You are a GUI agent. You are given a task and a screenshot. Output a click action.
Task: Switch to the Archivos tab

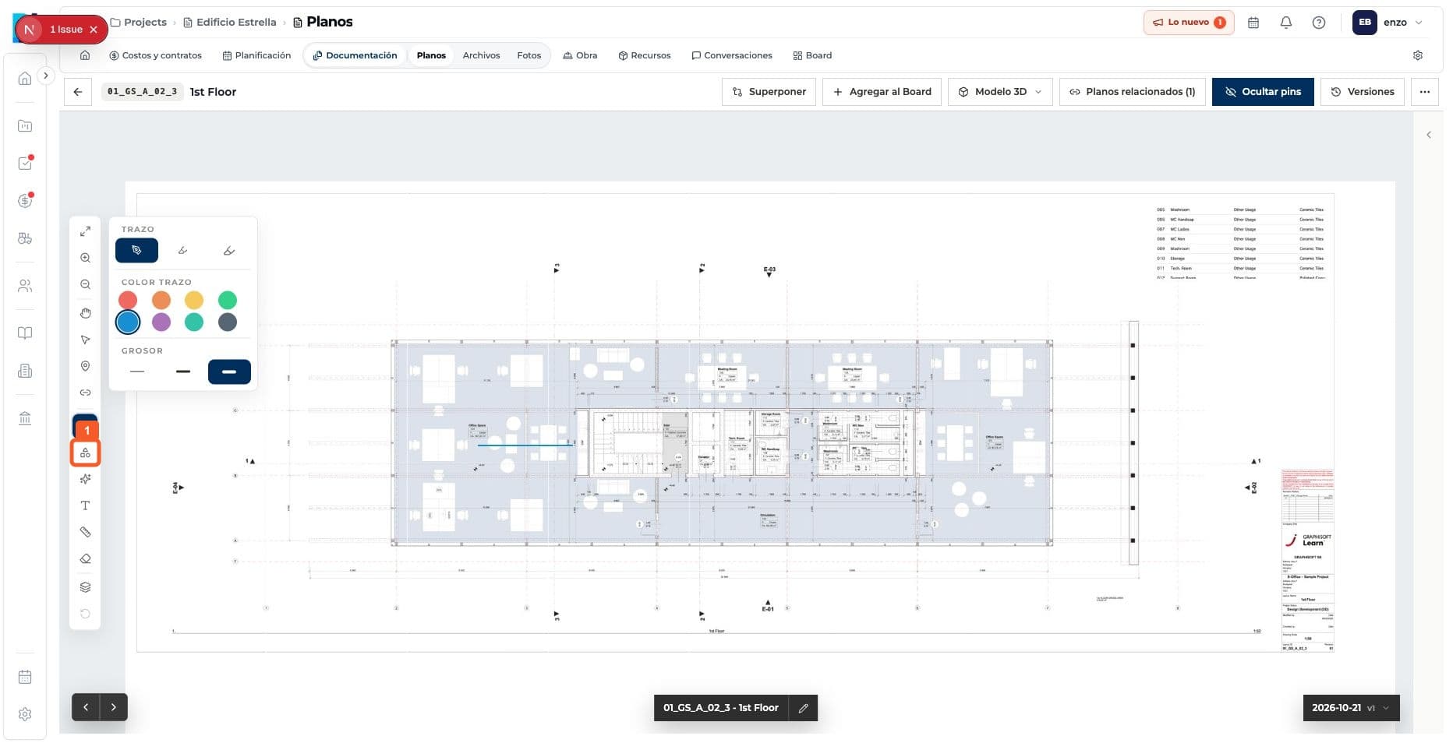[481, 55]
